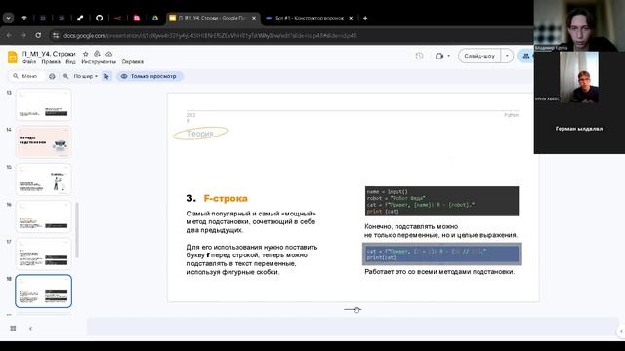The height and width of the screenshot is (351, 625).
Task: Search the Меню box
Action: [x=26, y=76]
